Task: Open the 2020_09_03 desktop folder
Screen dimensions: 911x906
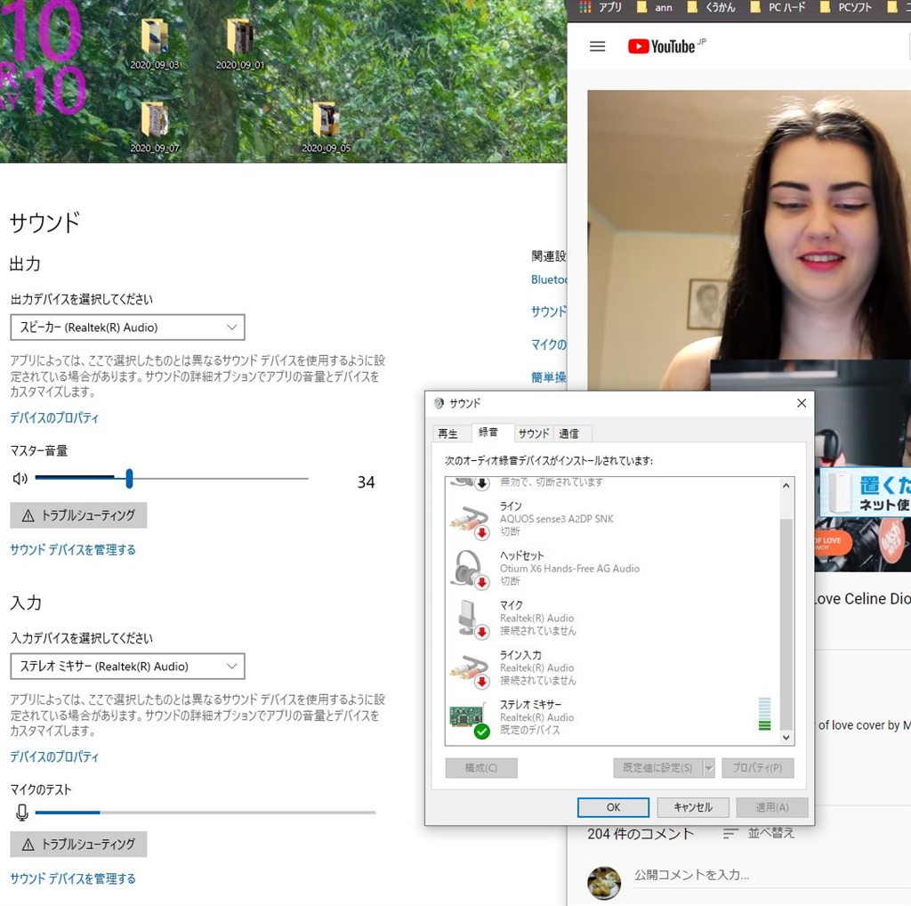Action: tap(155, 44)
